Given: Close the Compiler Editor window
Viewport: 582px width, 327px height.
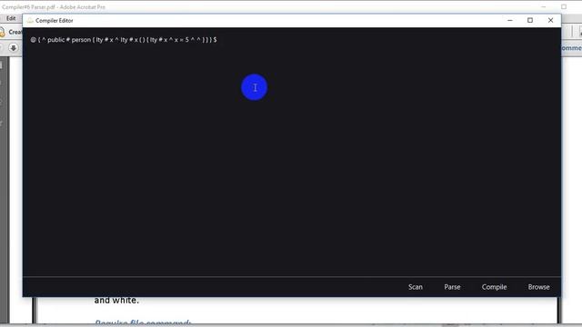Looking at the screenshot, I should 550,20.
